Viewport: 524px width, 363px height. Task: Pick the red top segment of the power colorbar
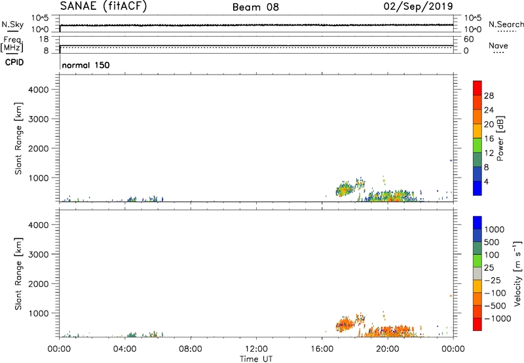pos(477,88)
